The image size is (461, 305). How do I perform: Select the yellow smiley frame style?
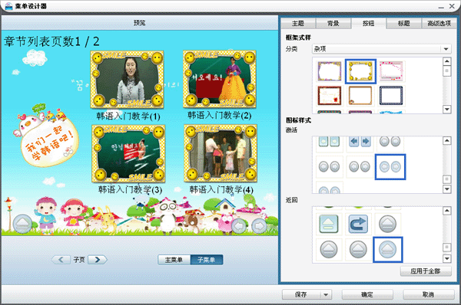(x=360, y=71)
